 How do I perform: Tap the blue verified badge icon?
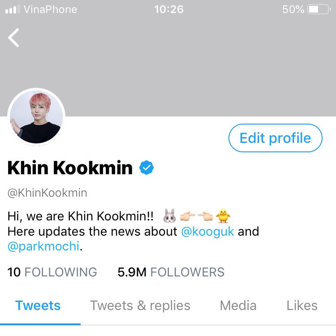click(146, 168)
